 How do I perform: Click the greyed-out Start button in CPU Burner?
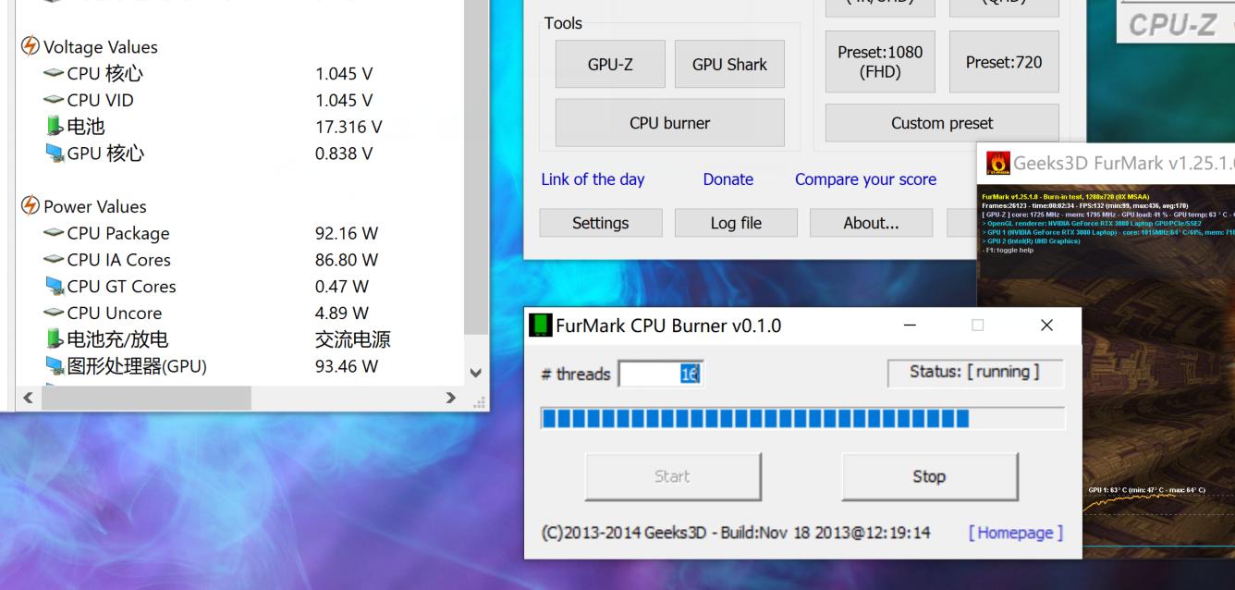tap(672, 476)
